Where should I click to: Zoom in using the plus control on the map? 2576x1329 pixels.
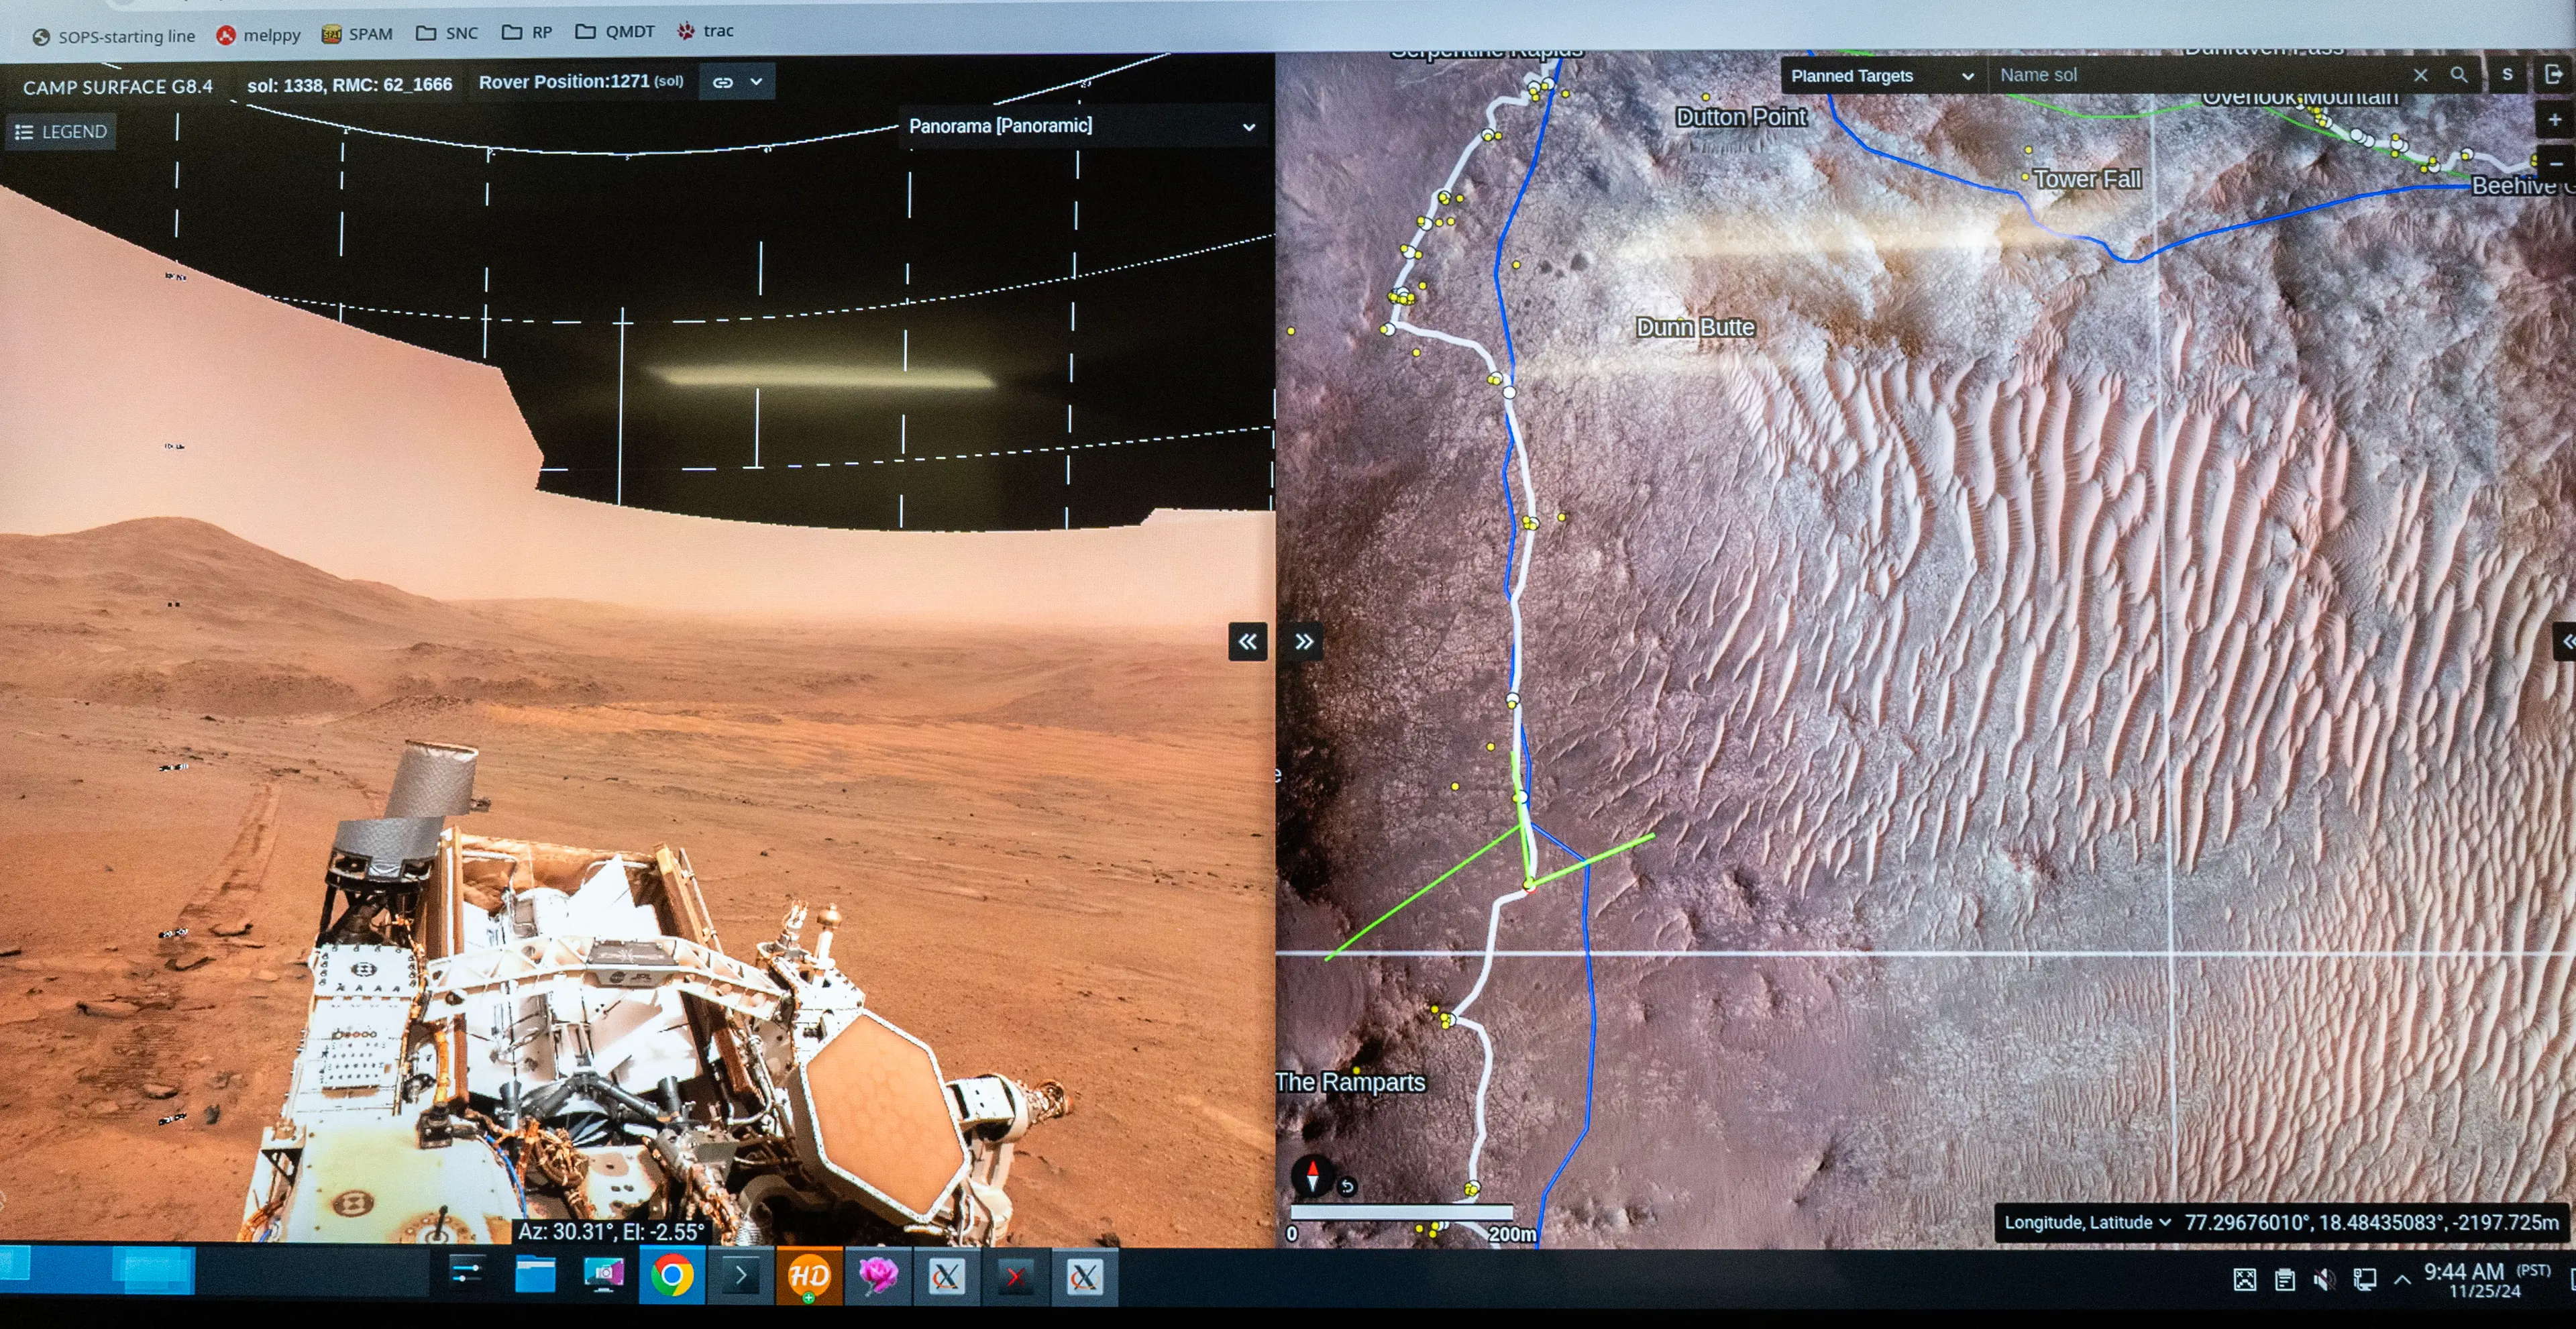coord(2556,119)
